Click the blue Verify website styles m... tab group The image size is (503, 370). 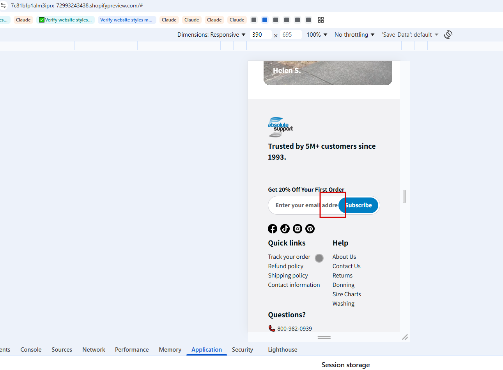pyautogui.click(x=126, y=20)
